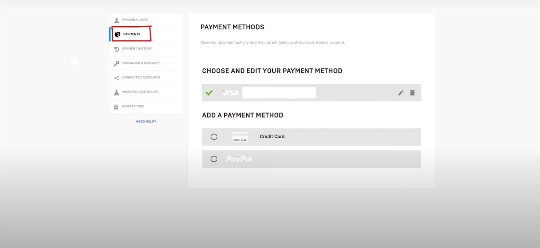Select the Credit Card radio button
This screenshot has width=540, height=248.
[214, 137]
